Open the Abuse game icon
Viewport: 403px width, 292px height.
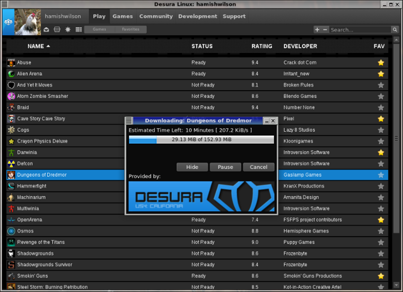pyautogui.click(x=11, y=62)
